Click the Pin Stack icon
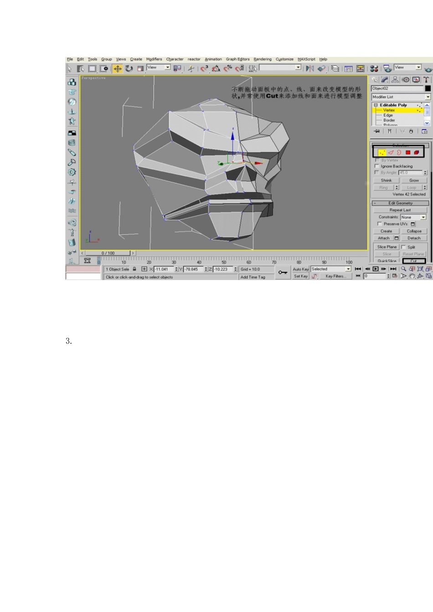 click(377, 131)
